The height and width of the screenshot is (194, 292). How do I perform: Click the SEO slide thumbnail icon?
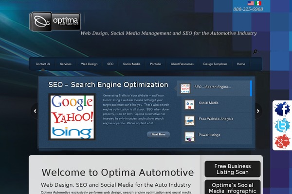(185, 88)
